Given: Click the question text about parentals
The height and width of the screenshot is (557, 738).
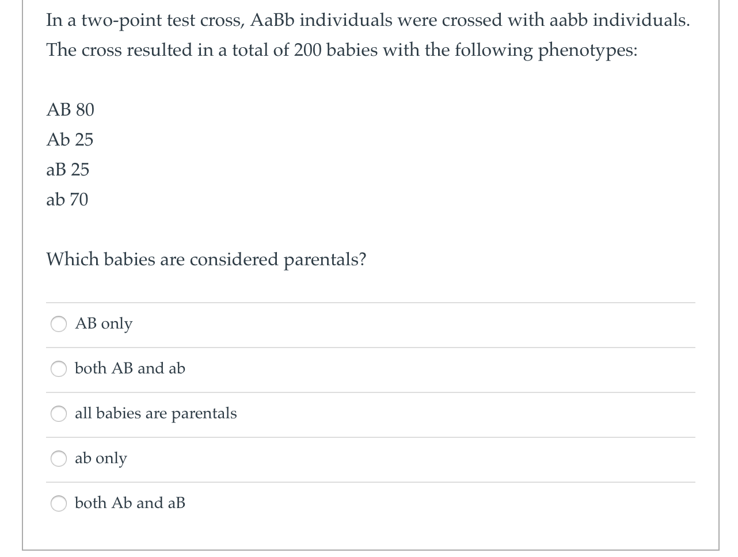Looking at the screenshot, I should 206,260.
